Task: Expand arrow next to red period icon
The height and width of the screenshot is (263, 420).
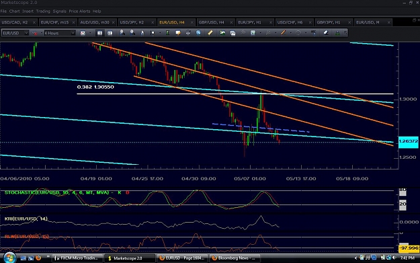Action: (42, 33)
